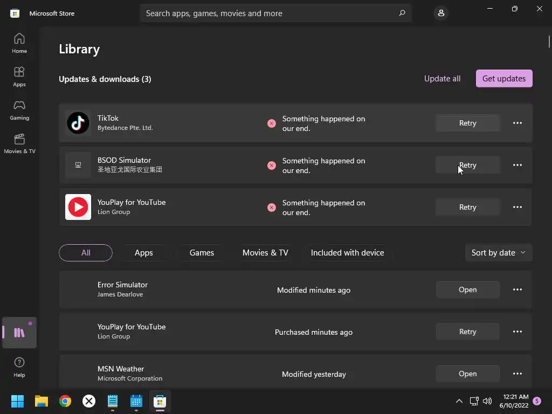
Task: Open more options for TikTok
Action: (x=517, y=123)
